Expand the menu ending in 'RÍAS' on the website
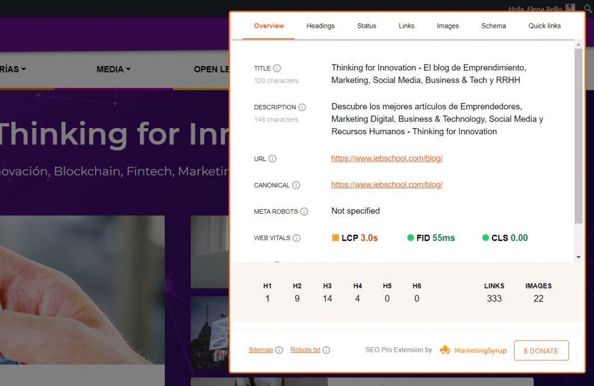Viewport: 594px width, 386px height. click(x=13, y=69)
